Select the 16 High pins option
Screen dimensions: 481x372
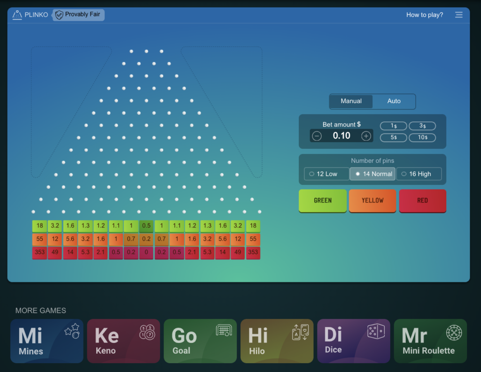(419, 174)
